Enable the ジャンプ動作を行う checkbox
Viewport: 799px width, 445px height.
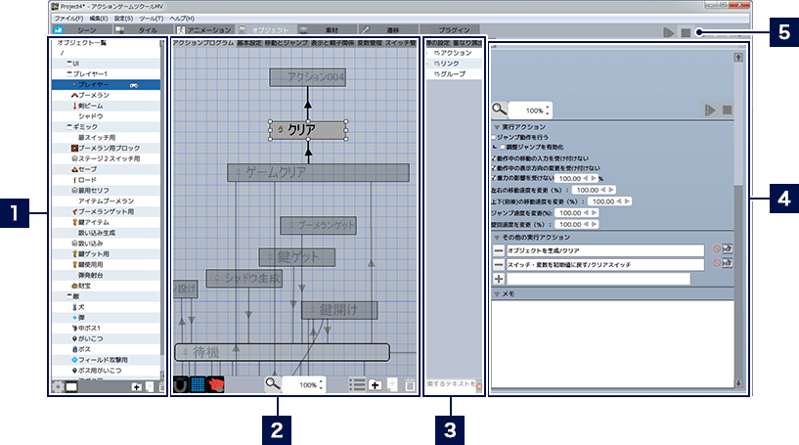point(494,138)
